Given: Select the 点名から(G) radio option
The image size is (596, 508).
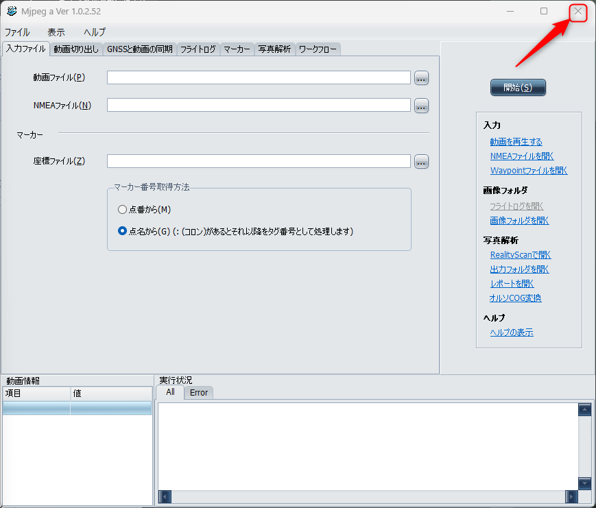Looking at the screenshot, I should (x=123, y=231).
